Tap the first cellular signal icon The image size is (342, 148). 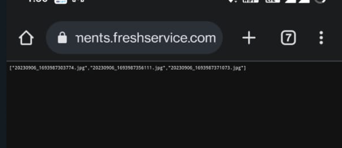click(290, 1)
